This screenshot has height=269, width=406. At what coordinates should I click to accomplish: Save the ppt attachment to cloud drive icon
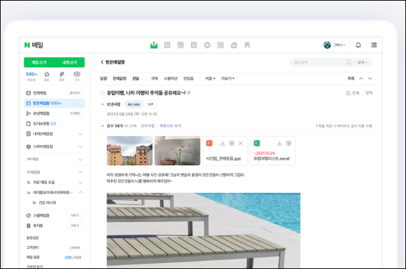coord(232,143)
